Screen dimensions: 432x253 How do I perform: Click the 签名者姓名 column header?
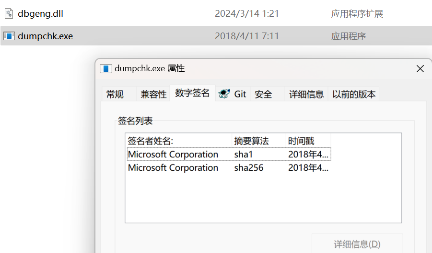point(178,141)
